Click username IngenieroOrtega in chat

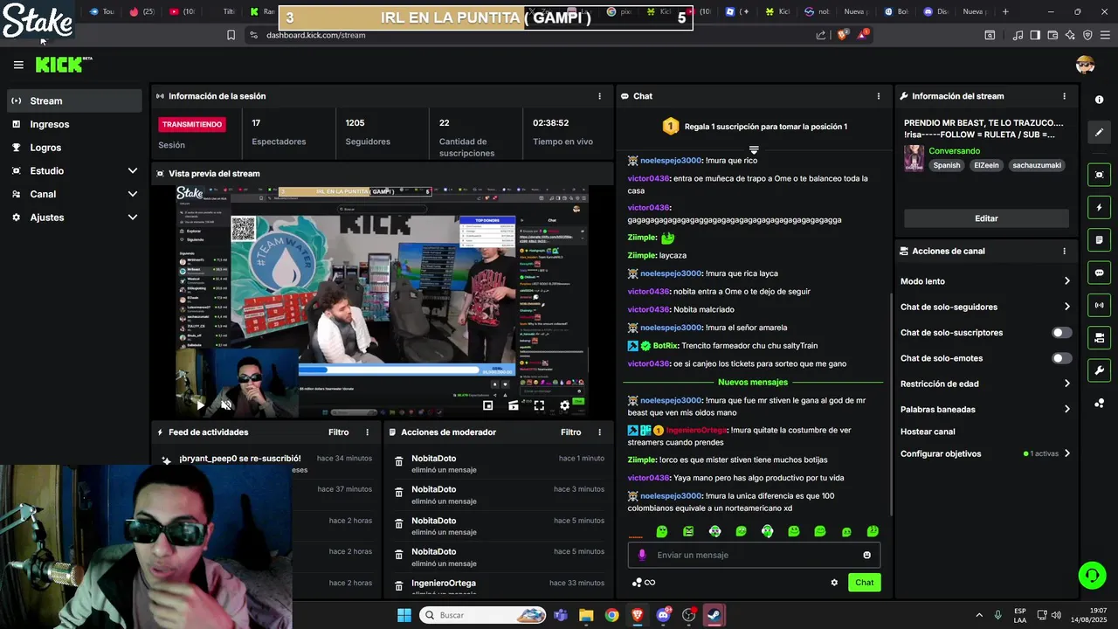tap(696, 430)
